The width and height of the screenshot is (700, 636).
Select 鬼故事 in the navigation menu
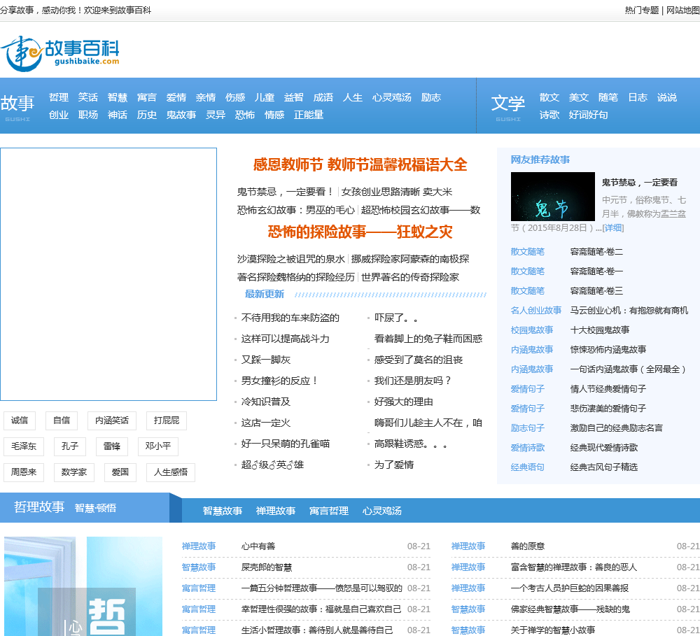[181, 115]
